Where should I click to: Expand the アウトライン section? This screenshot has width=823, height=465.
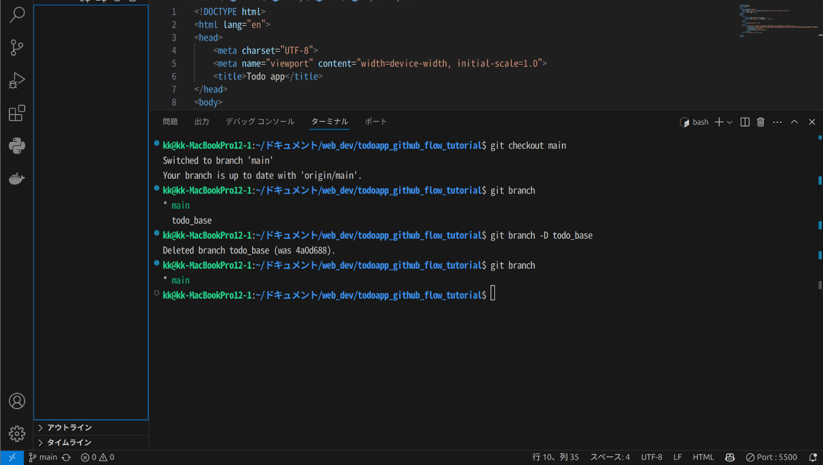click(91, 428)
